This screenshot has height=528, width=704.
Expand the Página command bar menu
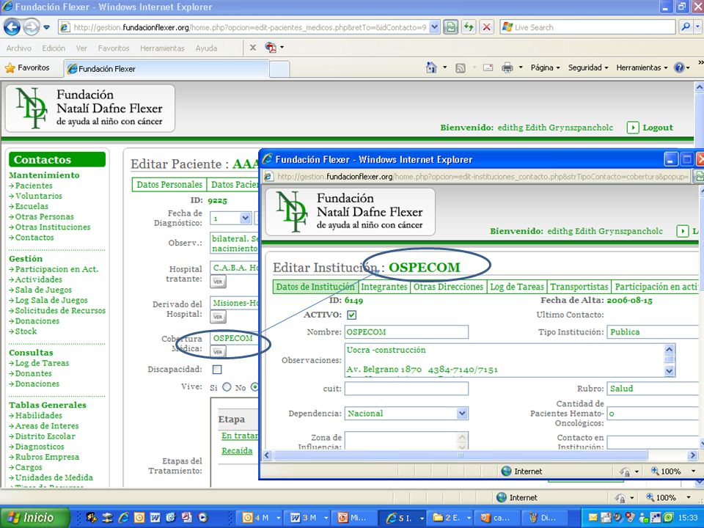tap(545, 67)
